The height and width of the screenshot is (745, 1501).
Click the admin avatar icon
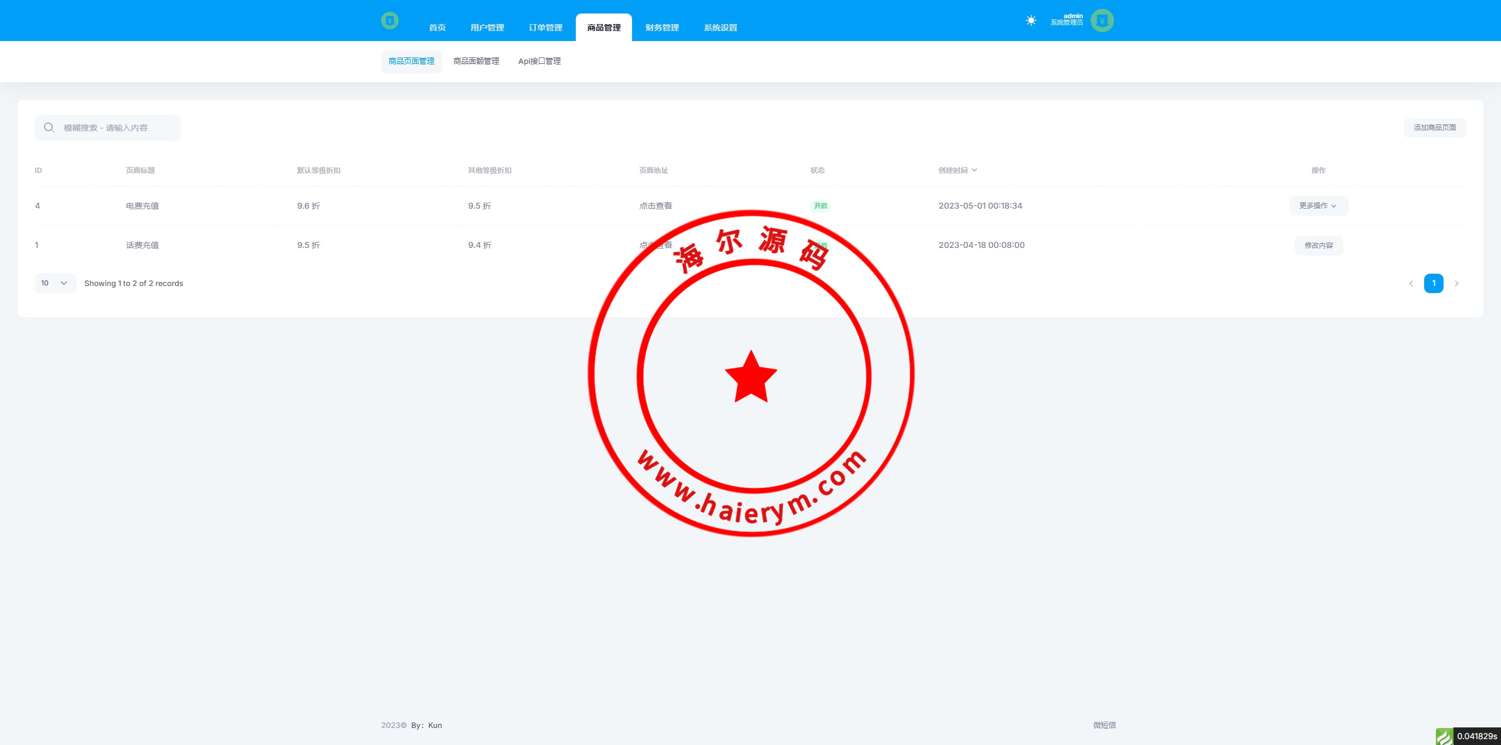[1102, 21]
